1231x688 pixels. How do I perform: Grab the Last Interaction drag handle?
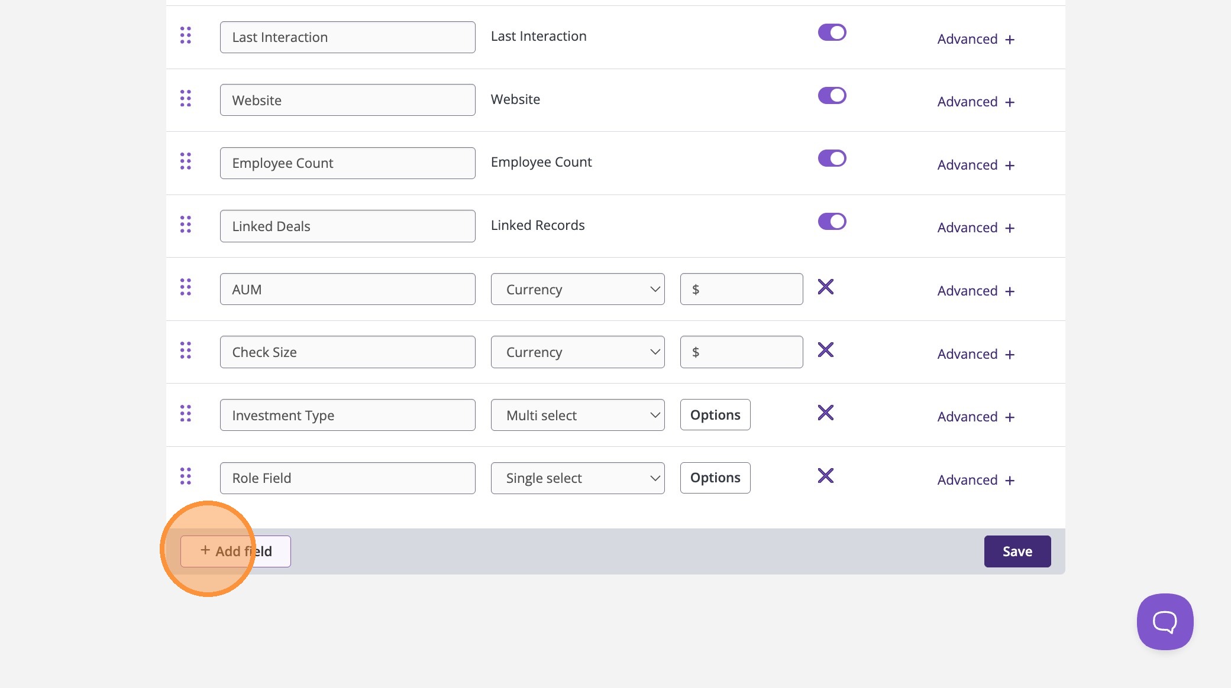point(186,35)
